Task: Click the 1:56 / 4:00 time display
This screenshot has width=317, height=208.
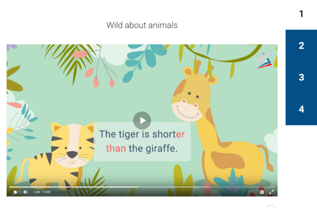Action: pos(42,192)
